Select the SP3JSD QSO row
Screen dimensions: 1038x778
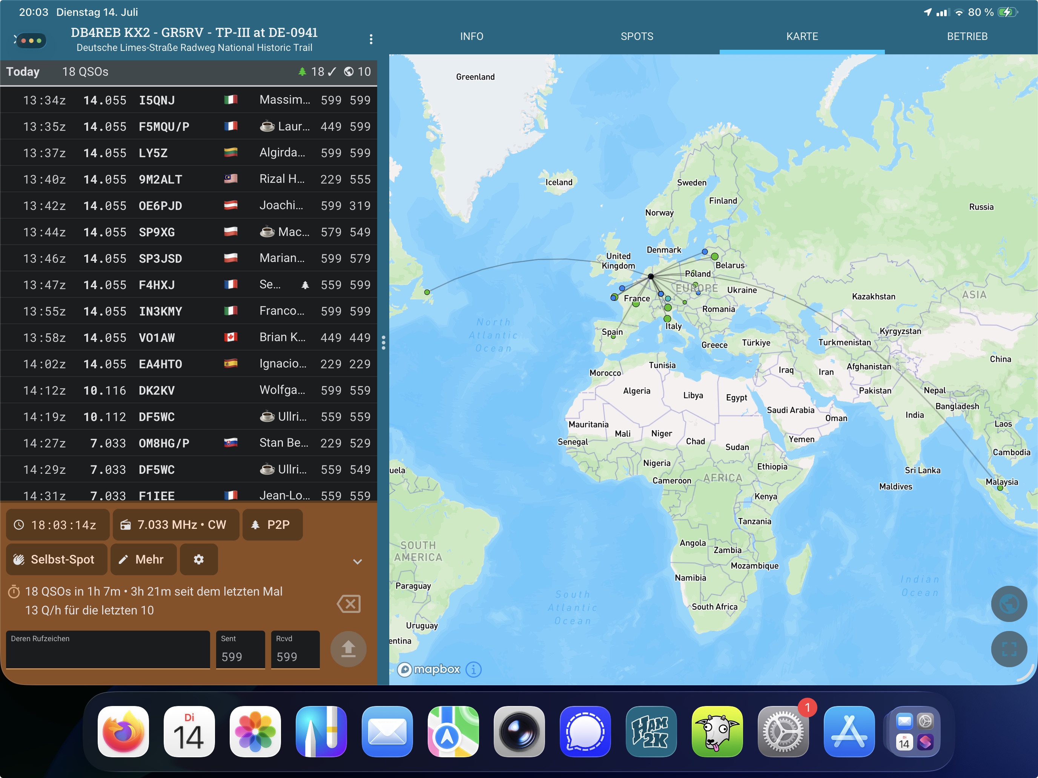(x=189, y=259)
